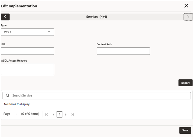Image resolution: width=194 pixels, height=138 pixels.
Task: Click the forward chevron next to Services
Action: pos(188,17)
